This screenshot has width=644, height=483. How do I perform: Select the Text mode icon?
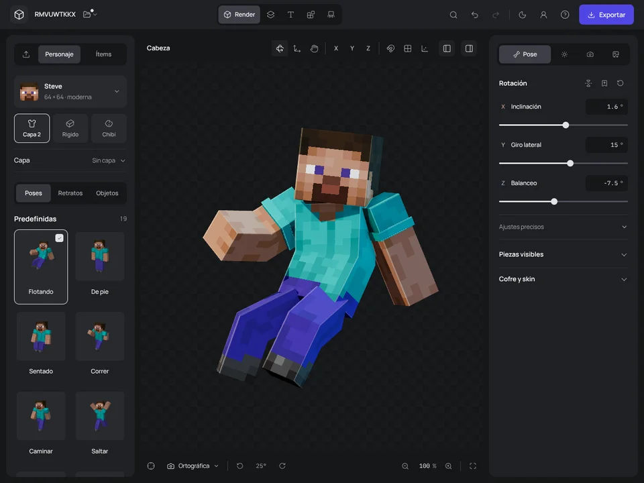290,14
